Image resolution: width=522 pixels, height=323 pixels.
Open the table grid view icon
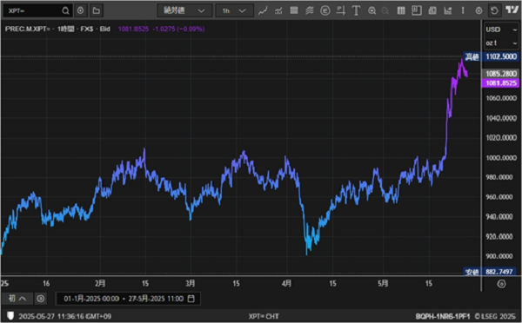[x=401, y=11]
